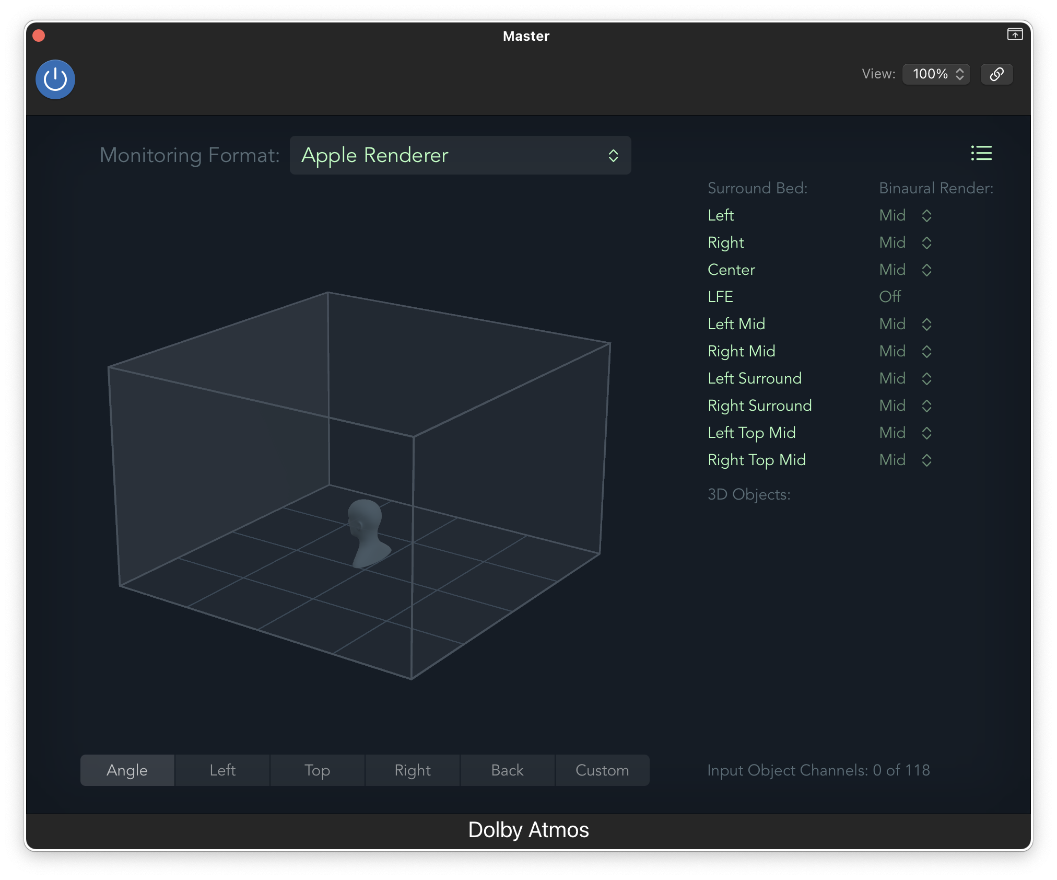
Task: Close the Master plugin window
Action: [39, 36]
